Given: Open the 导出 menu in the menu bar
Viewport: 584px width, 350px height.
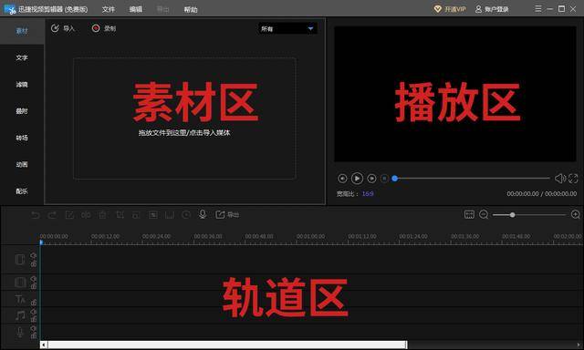Looking at the screenshot, I should pyautogui.click(x=162, y=9).
